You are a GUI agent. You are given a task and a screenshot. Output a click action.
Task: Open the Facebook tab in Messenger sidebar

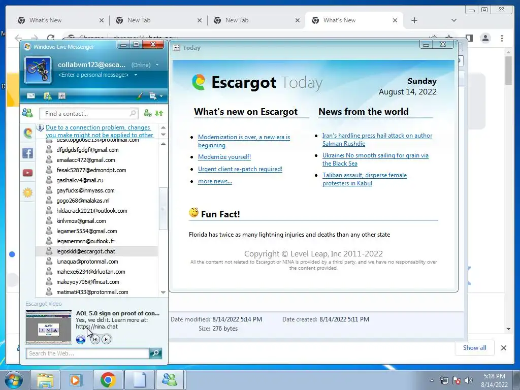(27, 153)
